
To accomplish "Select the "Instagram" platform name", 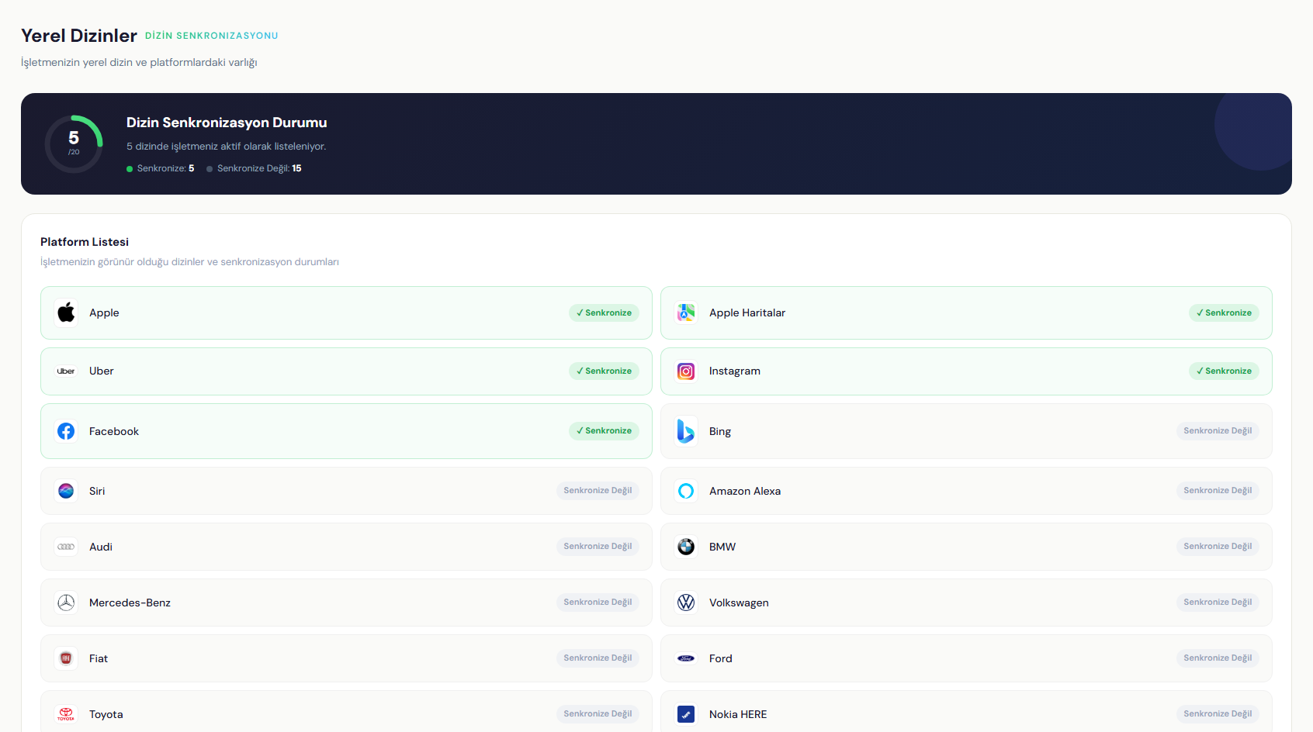I will click(x=735, y=371).
